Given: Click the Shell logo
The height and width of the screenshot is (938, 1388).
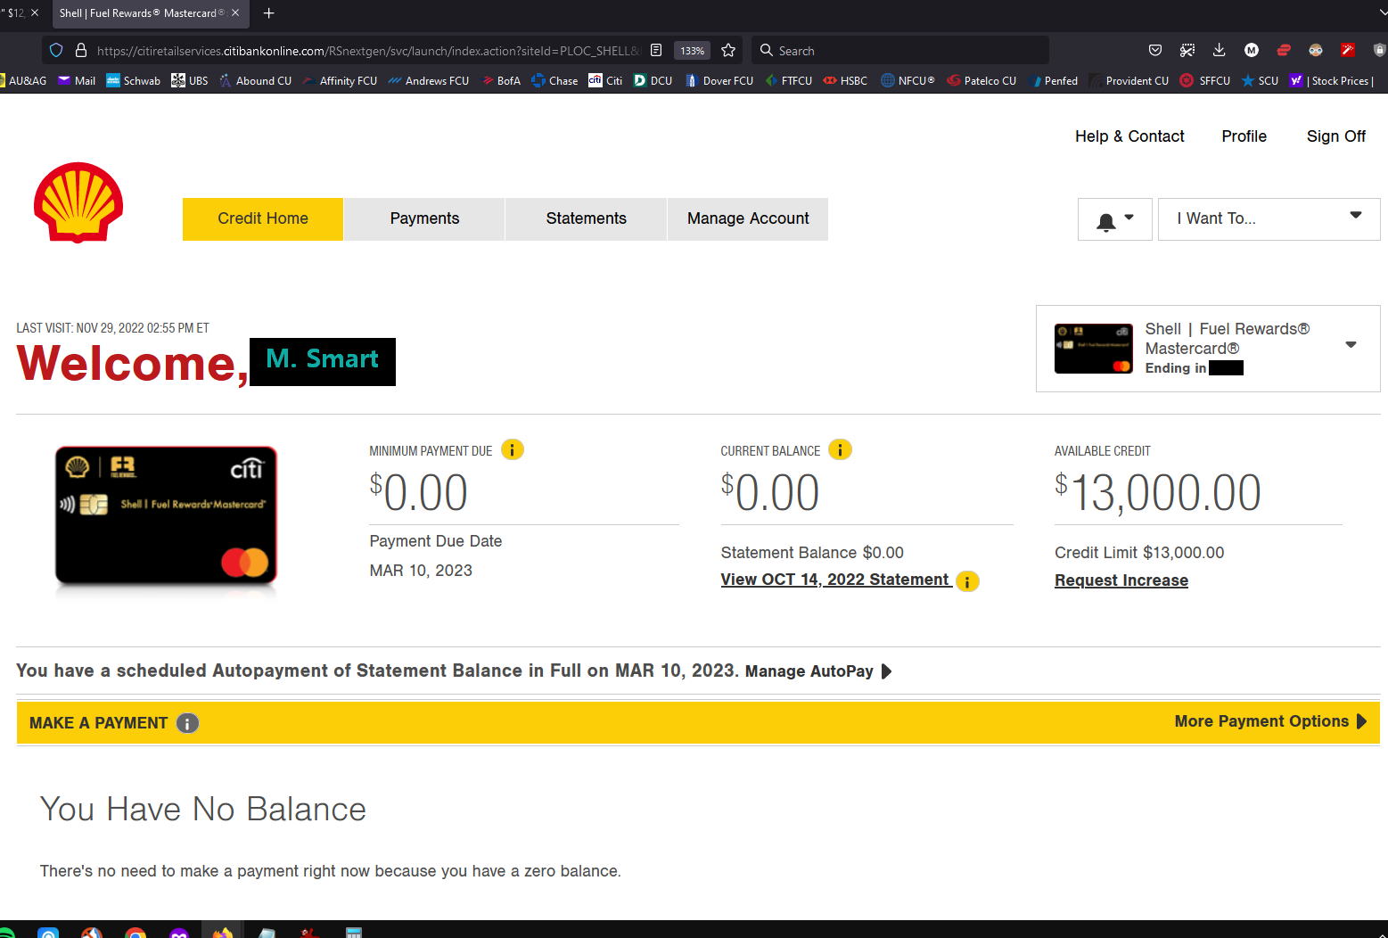Looking at the screenshot, I should point(78,203).
